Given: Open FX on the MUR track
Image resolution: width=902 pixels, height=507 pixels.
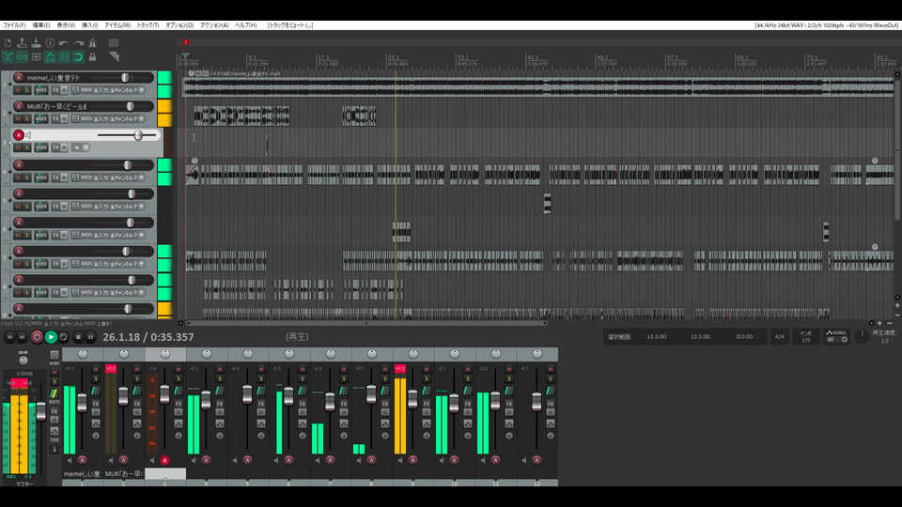Looking at the screenshot, I should [56, 119].
